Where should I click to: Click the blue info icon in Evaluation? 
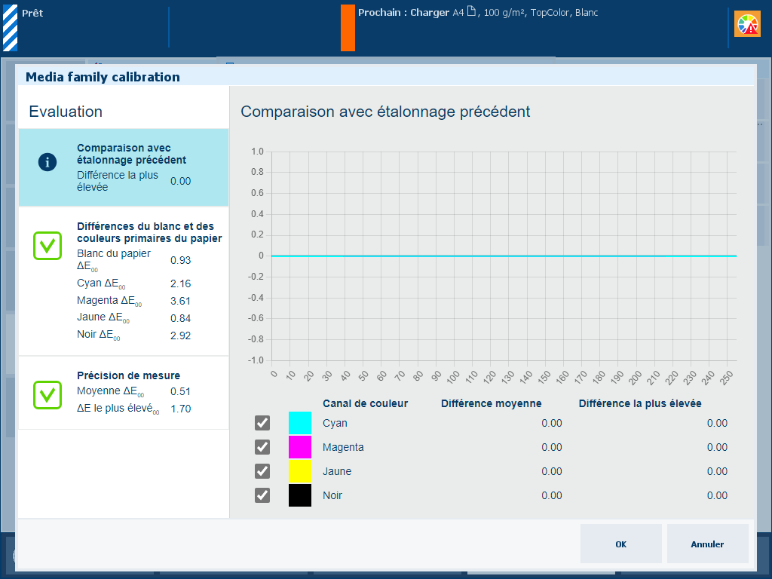pyautogui.click(x=47, y=162)
